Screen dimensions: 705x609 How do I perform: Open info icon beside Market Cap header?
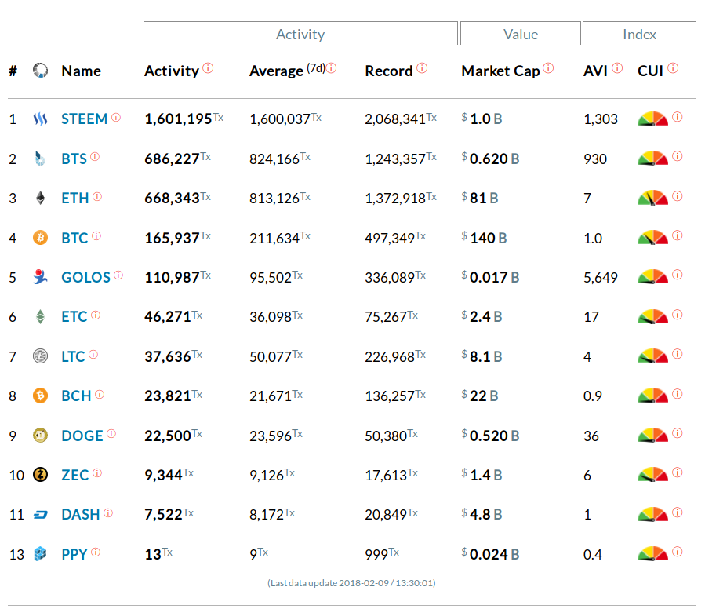548,68
